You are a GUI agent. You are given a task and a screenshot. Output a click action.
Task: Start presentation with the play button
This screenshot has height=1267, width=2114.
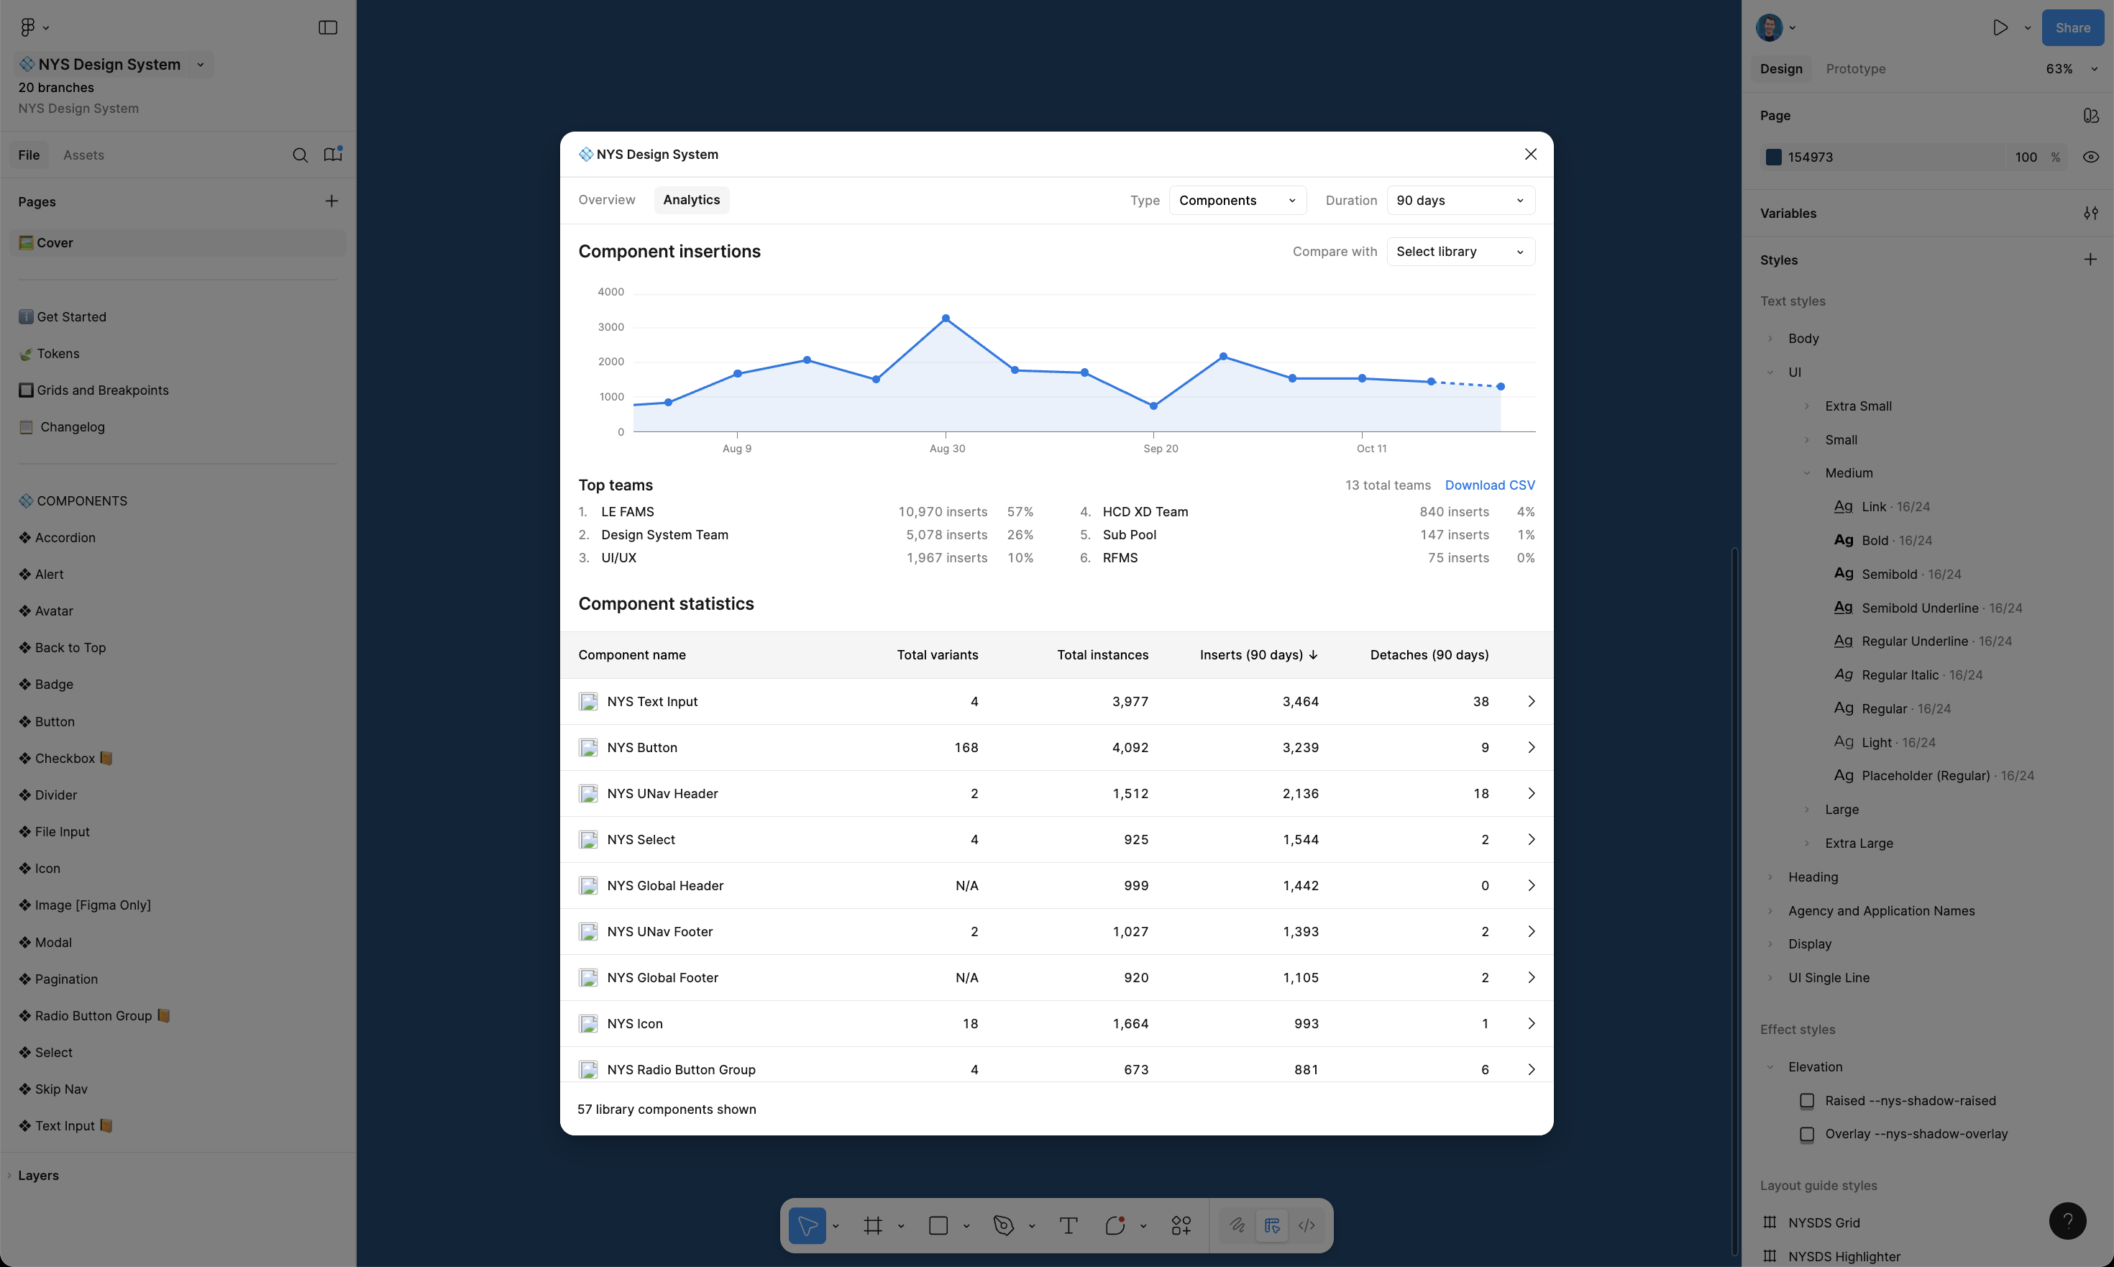tap(2000, 27)
